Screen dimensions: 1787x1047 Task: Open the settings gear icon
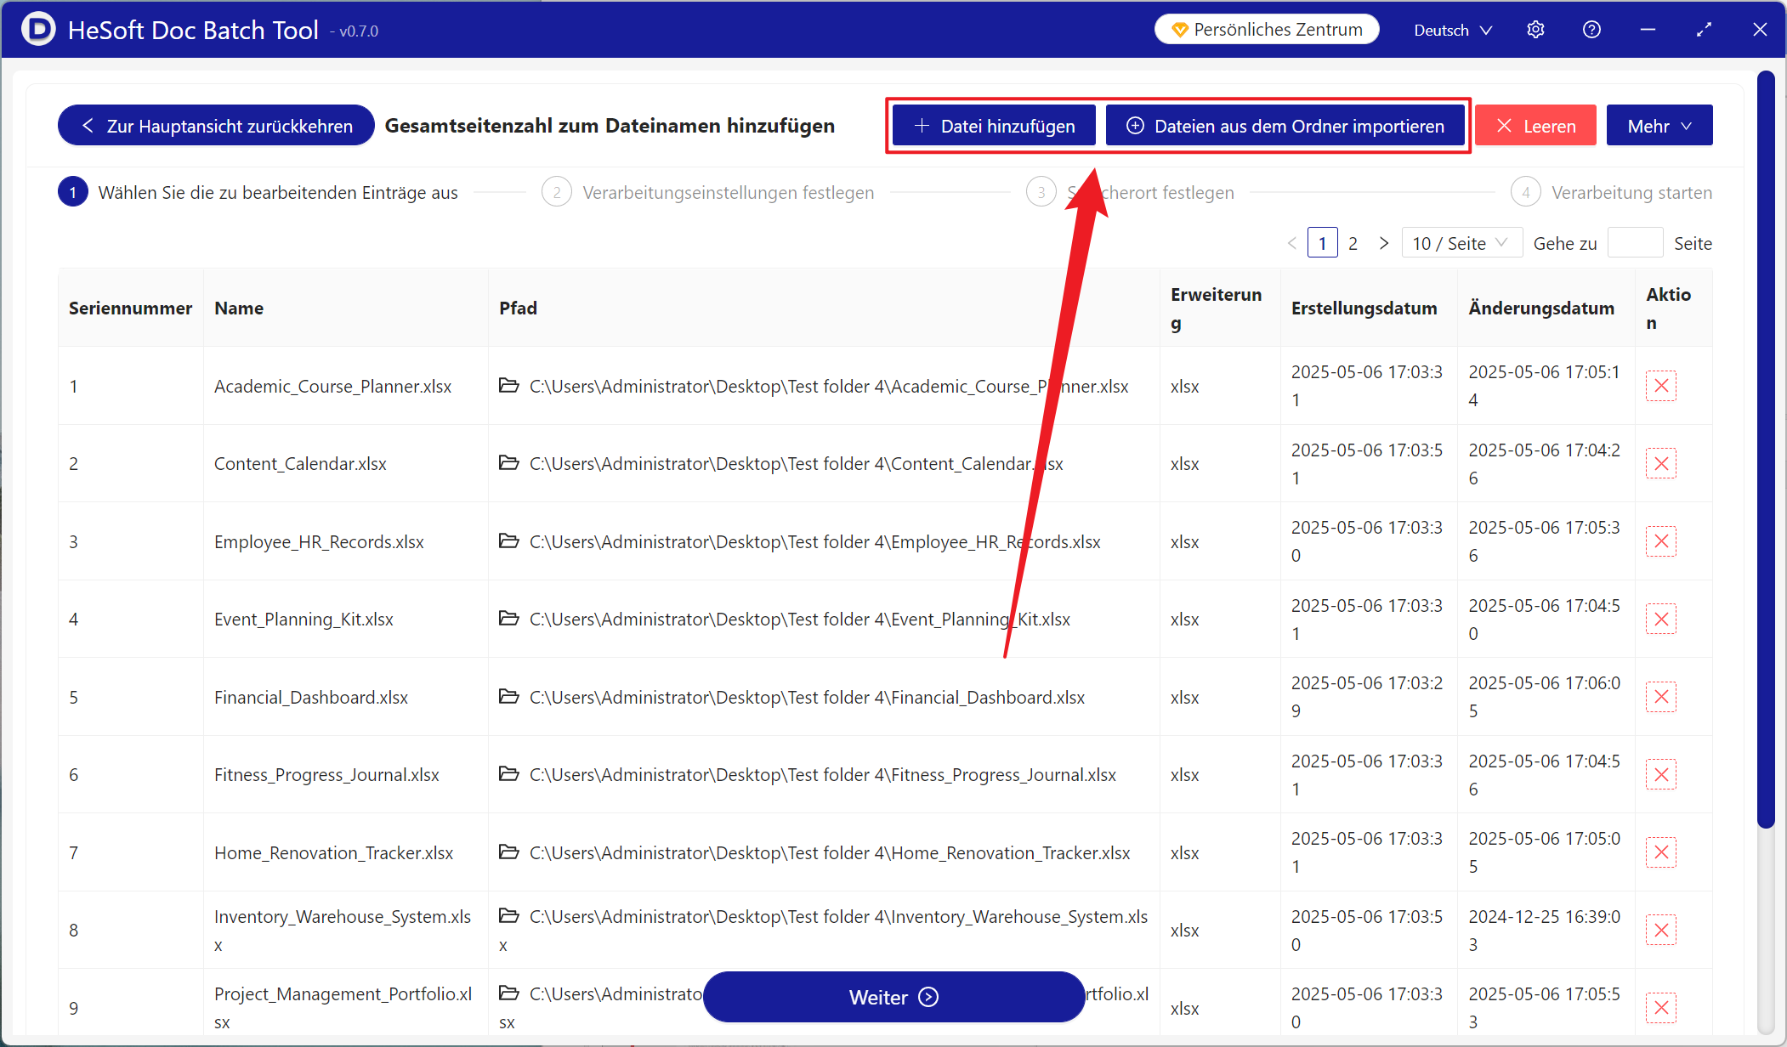click(1535, 30)
